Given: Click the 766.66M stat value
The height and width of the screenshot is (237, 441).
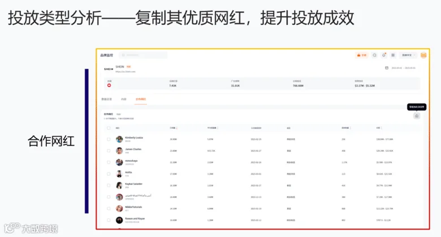Looking at the screenshot, I should pyautogui.click(x=298, y=86).
